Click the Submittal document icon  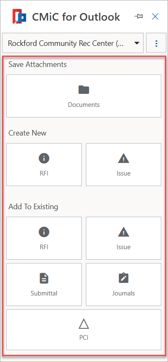pos(44,278)
